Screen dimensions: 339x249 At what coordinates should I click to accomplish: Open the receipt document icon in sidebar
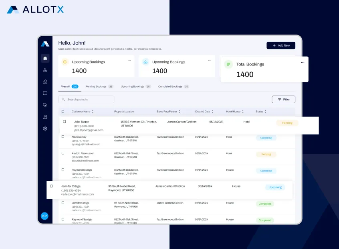pos(45,117)
